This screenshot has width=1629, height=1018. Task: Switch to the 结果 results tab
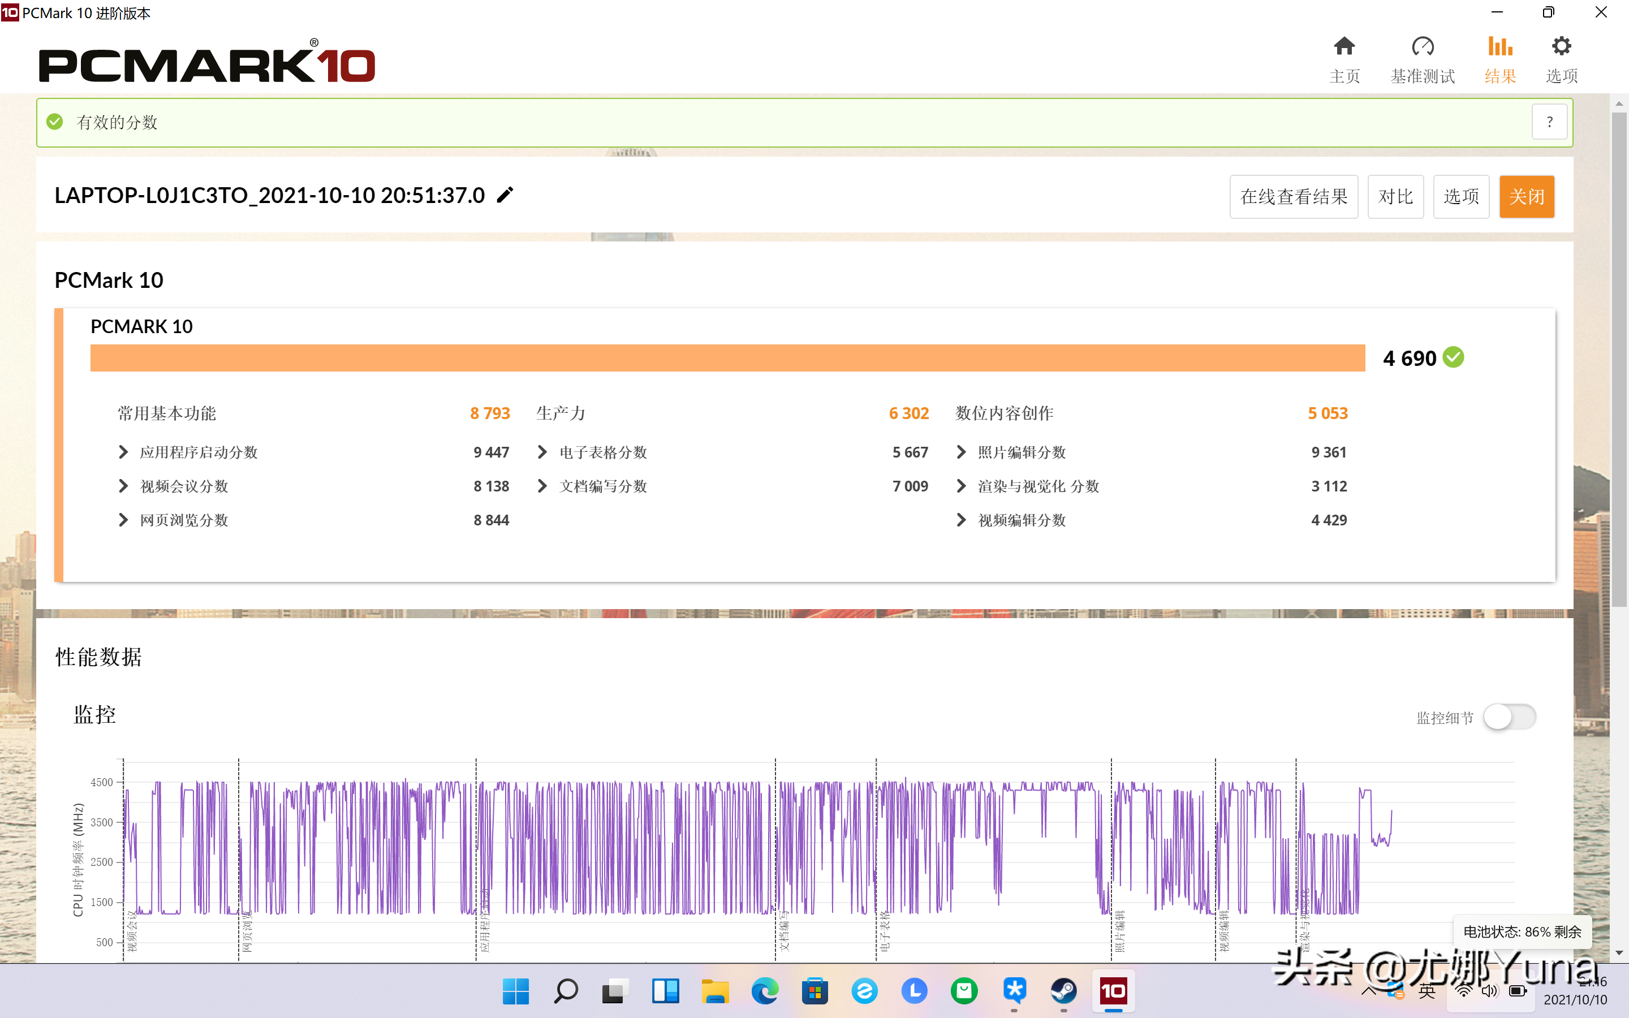pyautogui.click(x=1501, y=59)
